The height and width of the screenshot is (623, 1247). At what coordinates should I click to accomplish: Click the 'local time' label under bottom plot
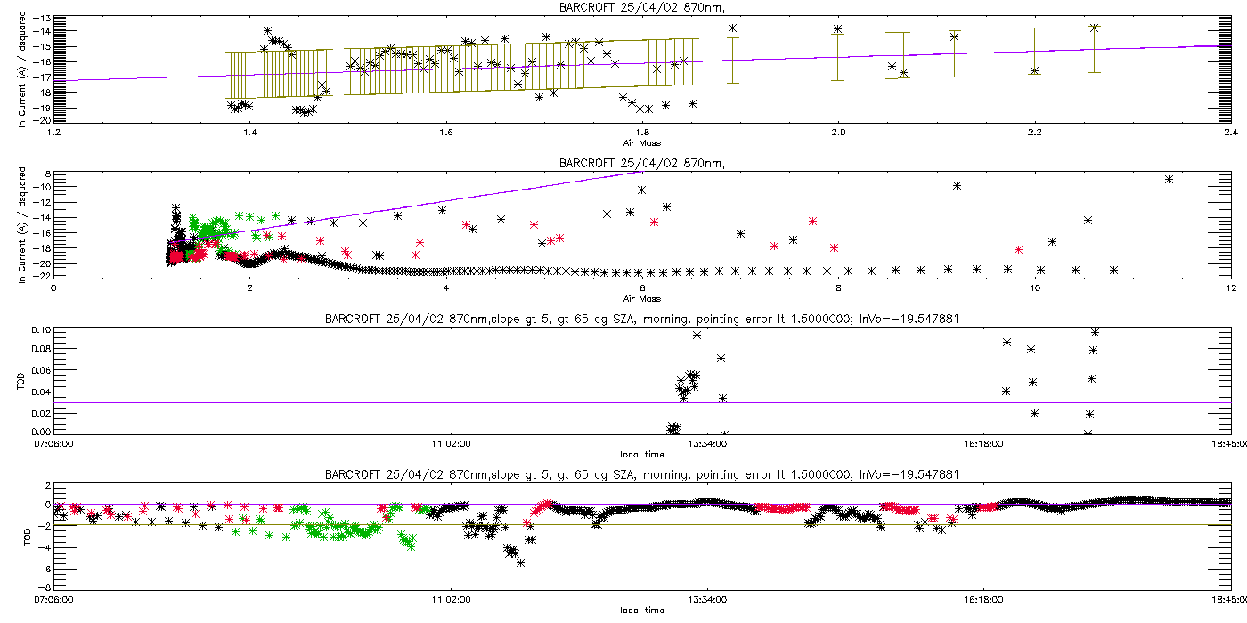[641, 611]
